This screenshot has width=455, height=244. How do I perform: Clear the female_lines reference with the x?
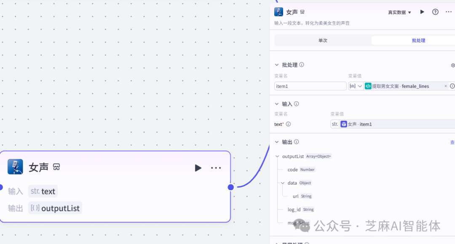(x=445, y=86)
